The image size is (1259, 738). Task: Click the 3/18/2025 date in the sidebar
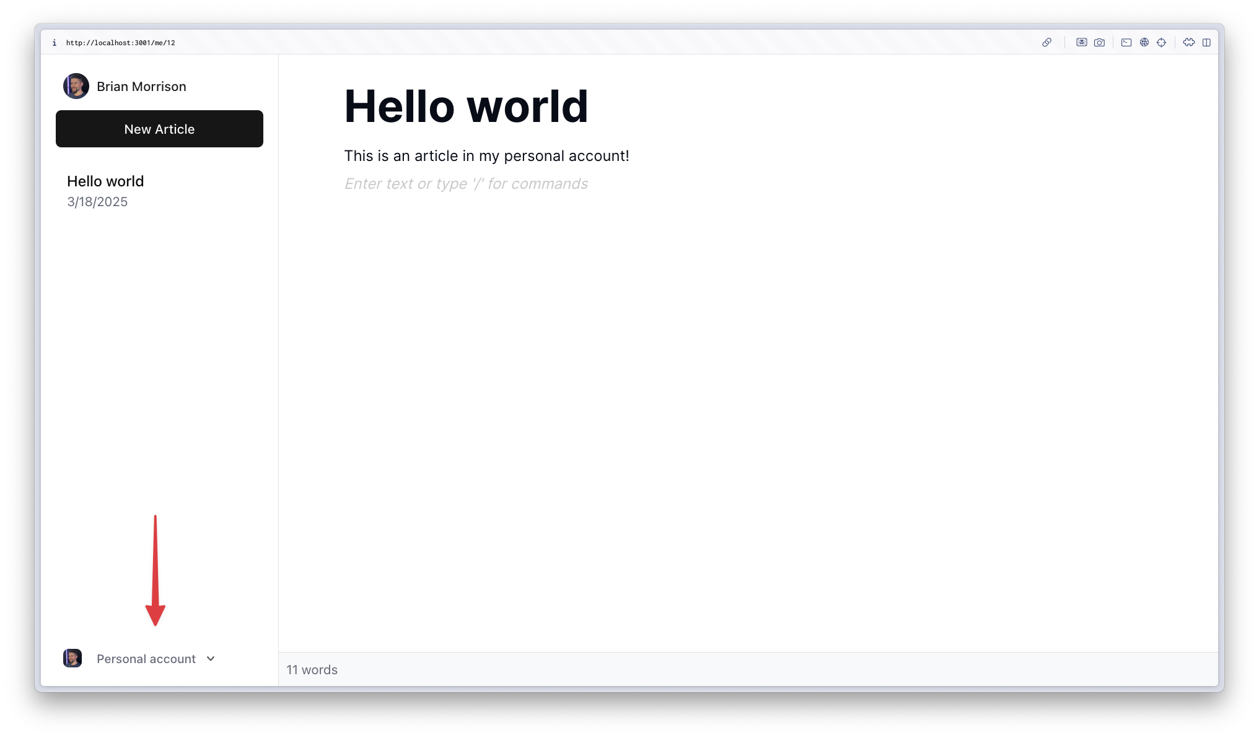[97, 202]
